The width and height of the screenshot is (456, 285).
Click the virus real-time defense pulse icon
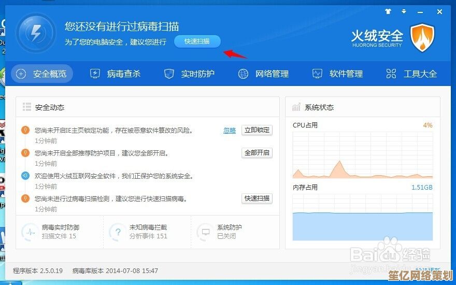coord(30,232)
